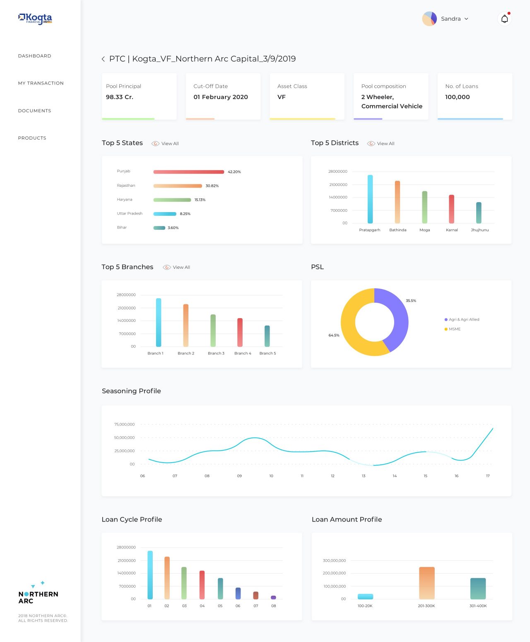
Task: Open the Dashboard menu item
Action: [35, 56]
